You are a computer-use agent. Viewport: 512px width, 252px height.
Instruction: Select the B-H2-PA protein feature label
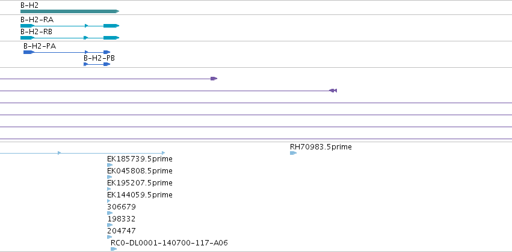(40, 46)
